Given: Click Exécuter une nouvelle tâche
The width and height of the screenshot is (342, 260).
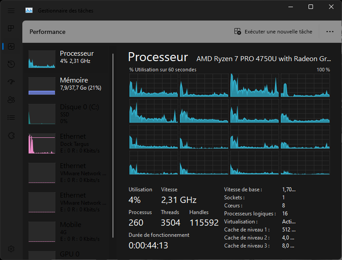Looking at the screenshot, I should (x=278, y=32).
